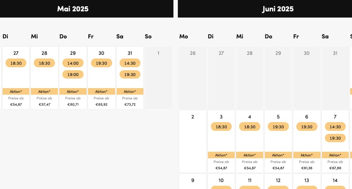
Task: Choose the 14:30 matinee on May 31
Action: pos(130,63)
